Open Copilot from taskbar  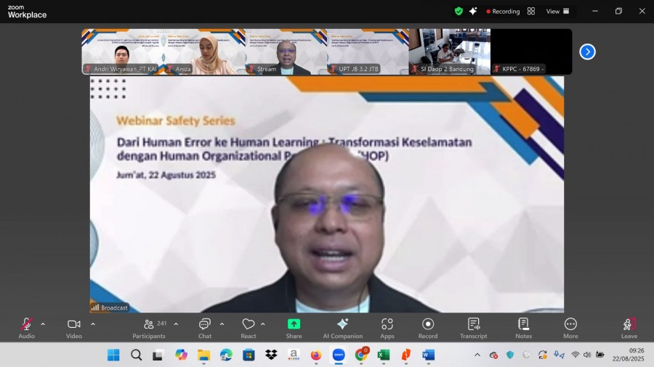(x=181, y=355)
